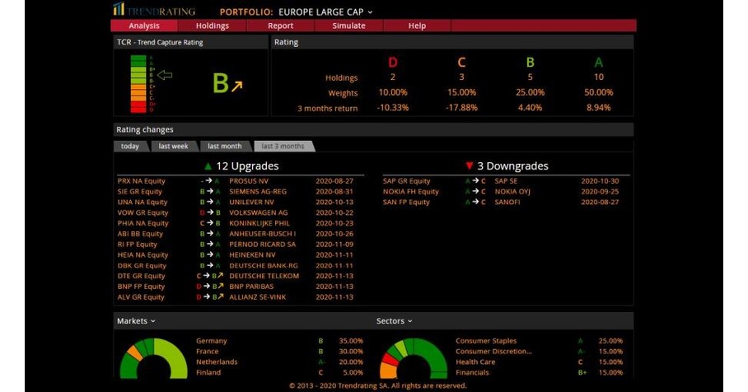The width and height of the screenshot is (748, 392).
Task: Expand the Markets dropdown
Action: [137, 321]
